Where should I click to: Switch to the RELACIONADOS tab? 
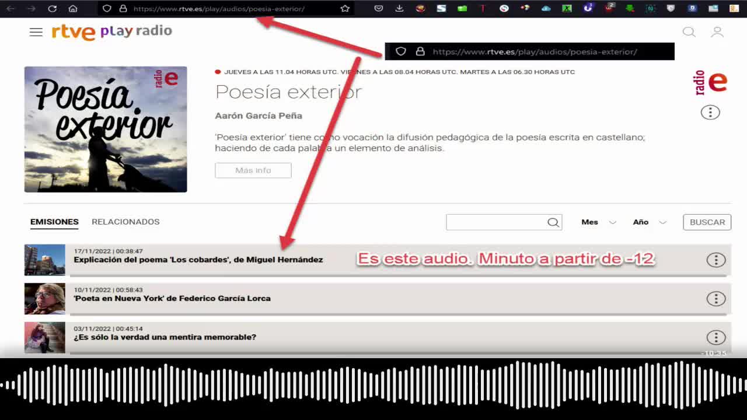(x=125, y=222)
